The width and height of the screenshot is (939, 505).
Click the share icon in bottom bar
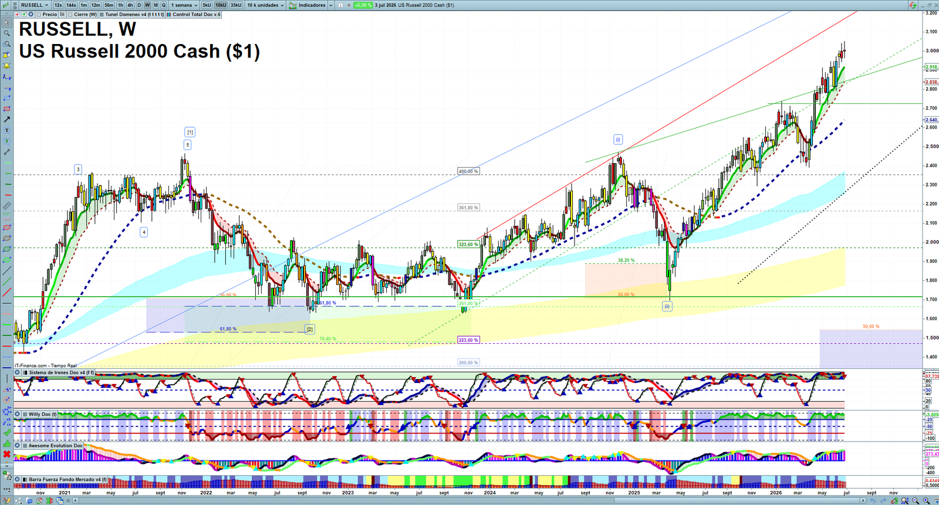(x=19, y=500)
